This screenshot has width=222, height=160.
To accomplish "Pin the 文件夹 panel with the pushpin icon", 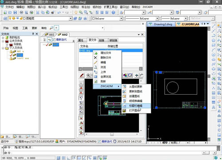I will coord(33,34).
